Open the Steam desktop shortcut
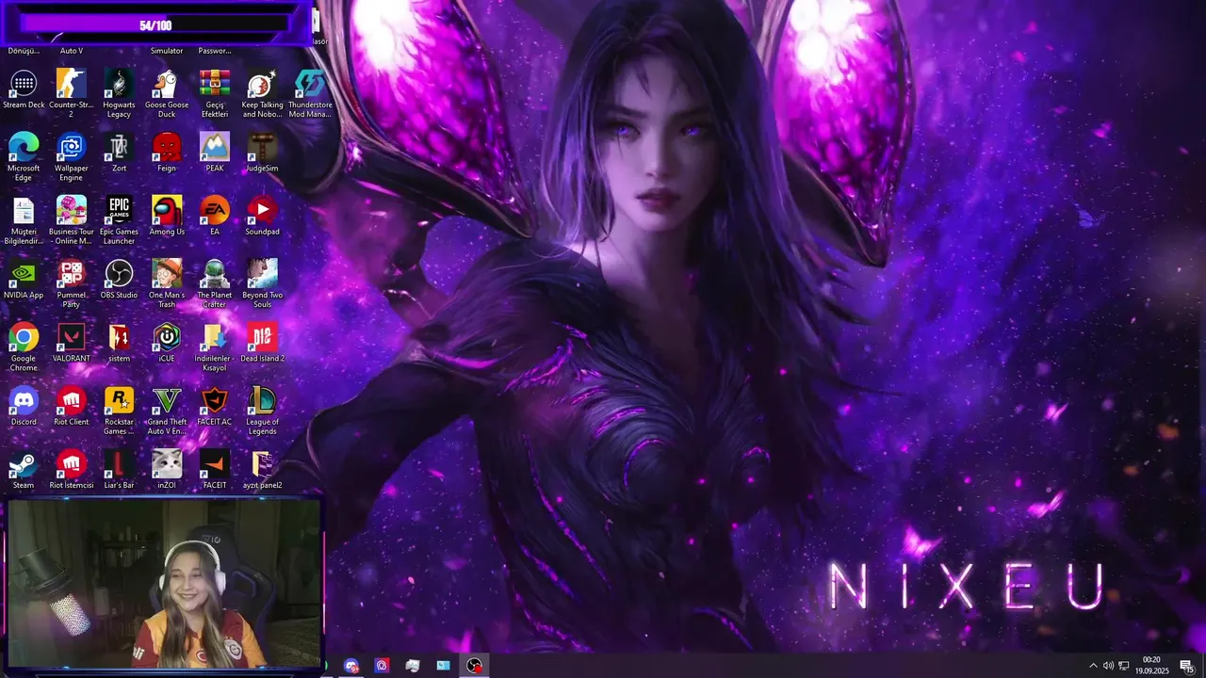This screenshot has width=1206, height=678. [24, 468]
